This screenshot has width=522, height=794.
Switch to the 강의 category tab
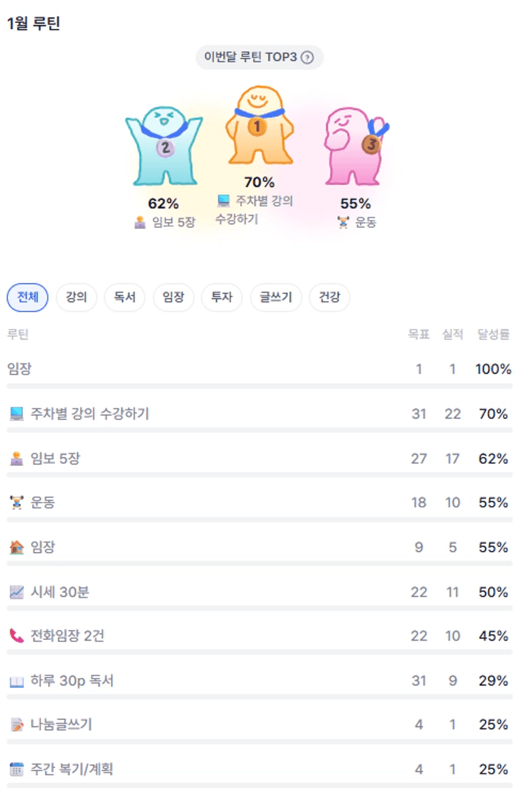tap(76, 297)
